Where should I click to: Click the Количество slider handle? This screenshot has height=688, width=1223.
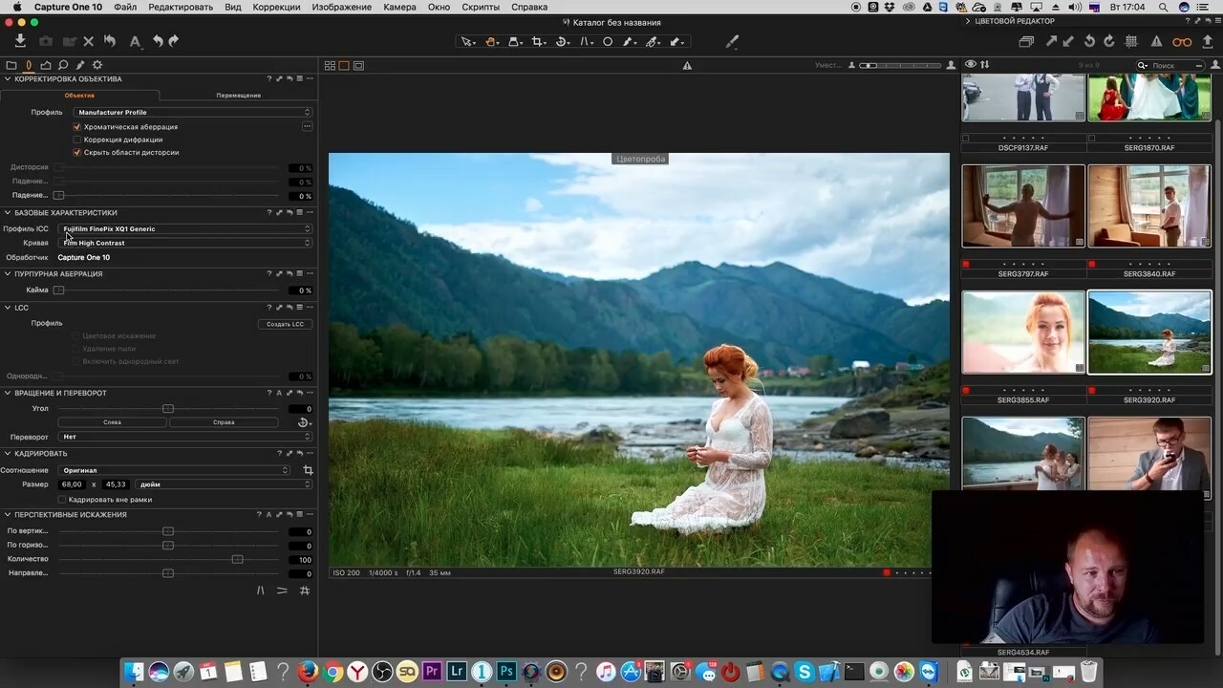(x=237, y=559)
